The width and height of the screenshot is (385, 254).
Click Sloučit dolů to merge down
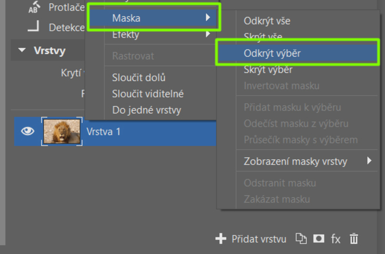tap(139, 78)
